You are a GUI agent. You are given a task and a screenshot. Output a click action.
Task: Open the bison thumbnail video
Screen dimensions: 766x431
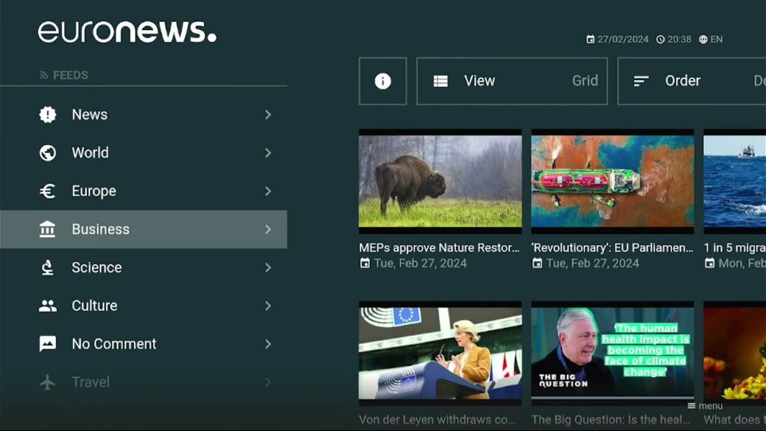coord(440,181)
